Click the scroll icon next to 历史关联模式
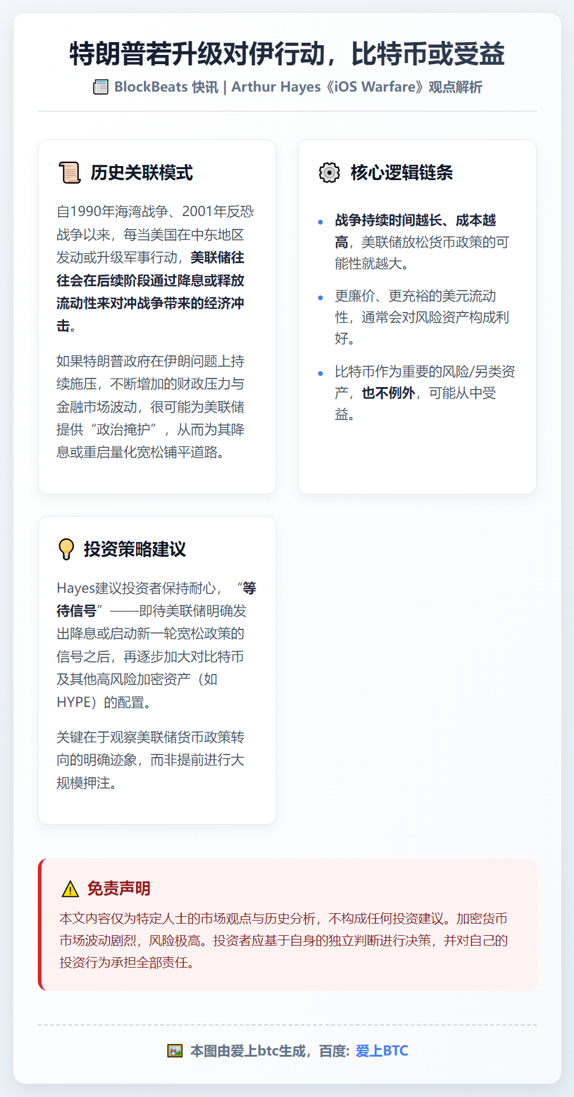 (x=70, y=173)
